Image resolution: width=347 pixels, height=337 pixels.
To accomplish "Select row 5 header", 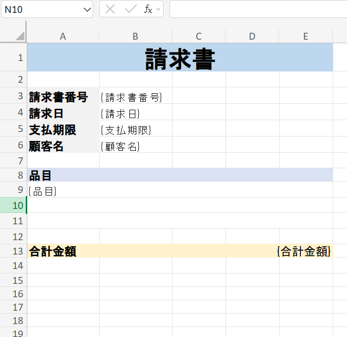I will coord(13,128).
